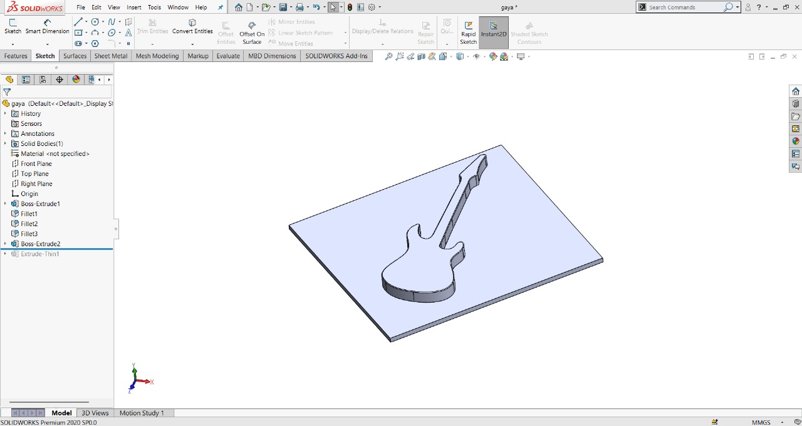Open the 3D Views tab
The width and height of the screenshot is (802, 426).
tap(95, 413)
